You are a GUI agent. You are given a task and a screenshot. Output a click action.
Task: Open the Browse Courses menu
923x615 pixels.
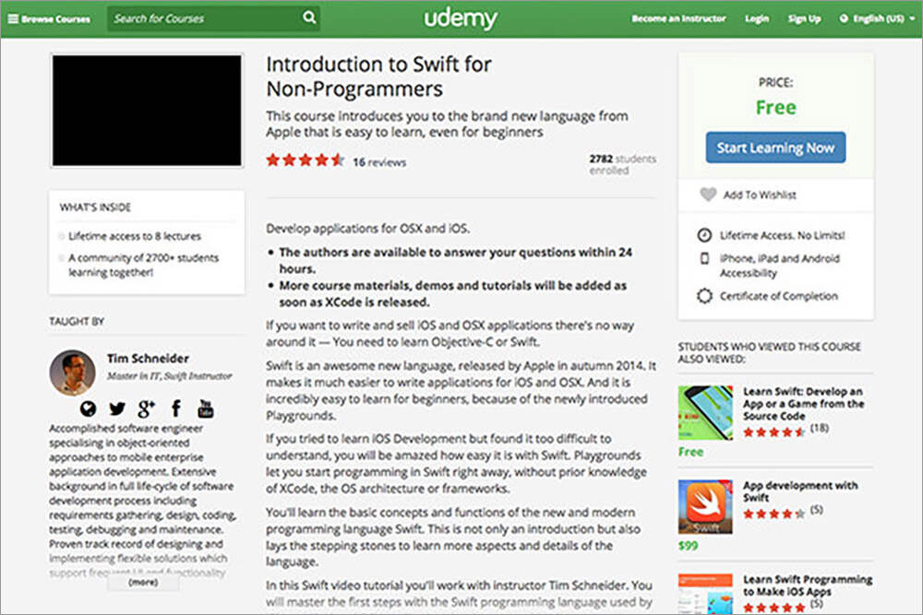50,18
